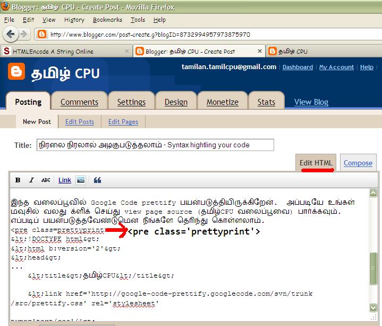Click the editor scrollbar down arrow

click(x=373, y=307)
